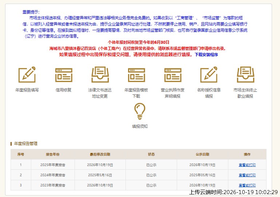This screenshot has height=197, width=280.
Task: Click the 填报须知 label
Action: (x=140, y=126)
